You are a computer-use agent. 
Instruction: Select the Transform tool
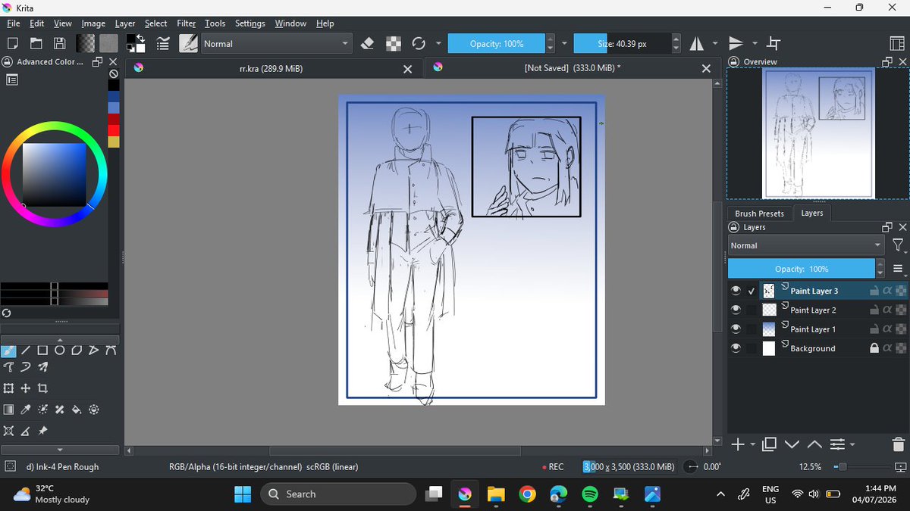point(8,388)
